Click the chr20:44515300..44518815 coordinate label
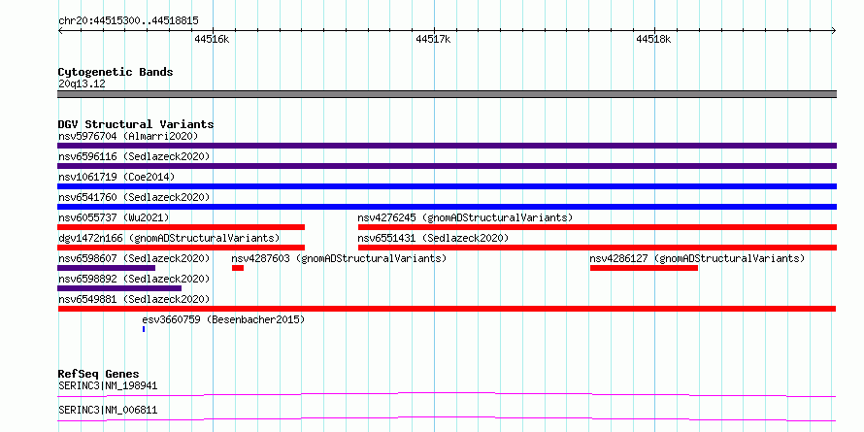This screenshot has height=432, width=864. [128, 21]
